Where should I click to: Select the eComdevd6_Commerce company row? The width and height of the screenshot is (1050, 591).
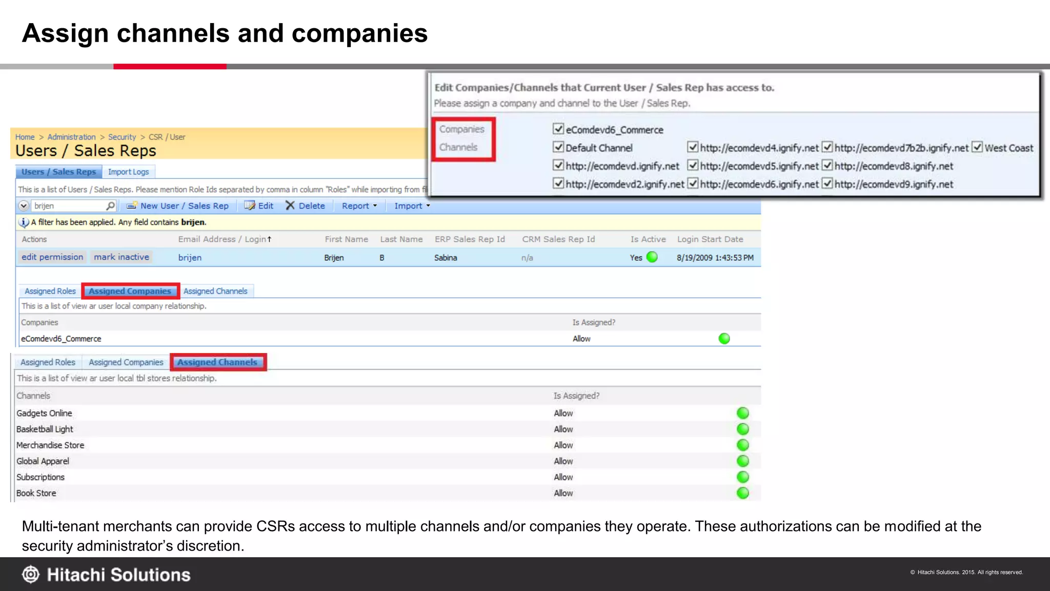(390, 339)
